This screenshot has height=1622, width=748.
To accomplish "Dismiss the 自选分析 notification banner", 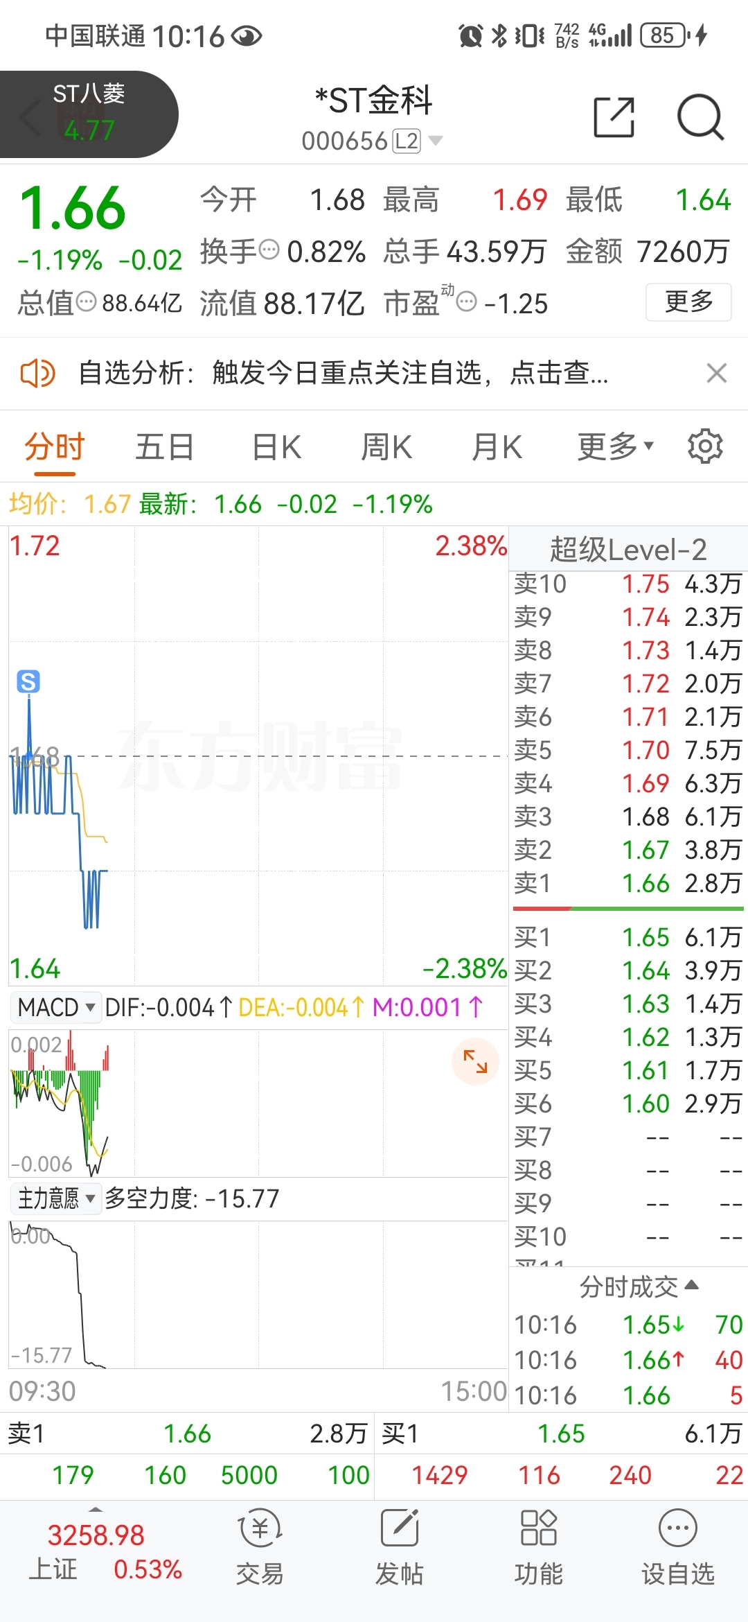I will point(717,373).
